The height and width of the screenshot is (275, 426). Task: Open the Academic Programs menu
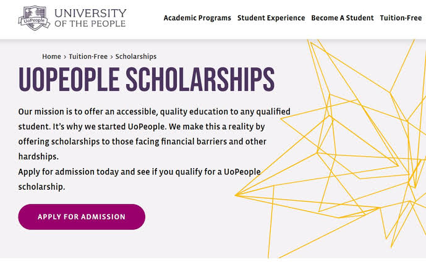[x=197, y=18]
